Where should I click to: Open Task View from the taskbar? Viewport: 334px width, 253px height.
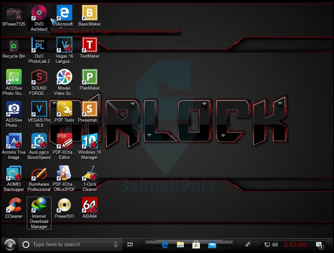coord(130,245)
